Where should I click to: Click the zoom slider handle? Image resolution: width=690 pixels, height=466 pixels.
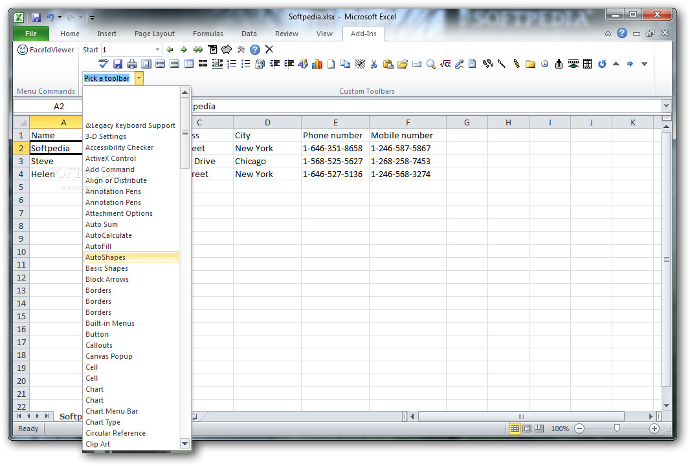[617, 428]
